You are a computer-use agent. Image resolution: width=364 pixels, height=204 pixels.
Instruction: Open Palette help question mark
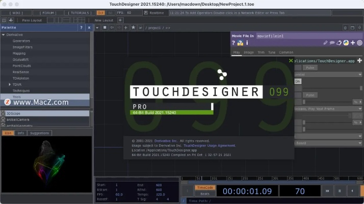coord(81,27)
